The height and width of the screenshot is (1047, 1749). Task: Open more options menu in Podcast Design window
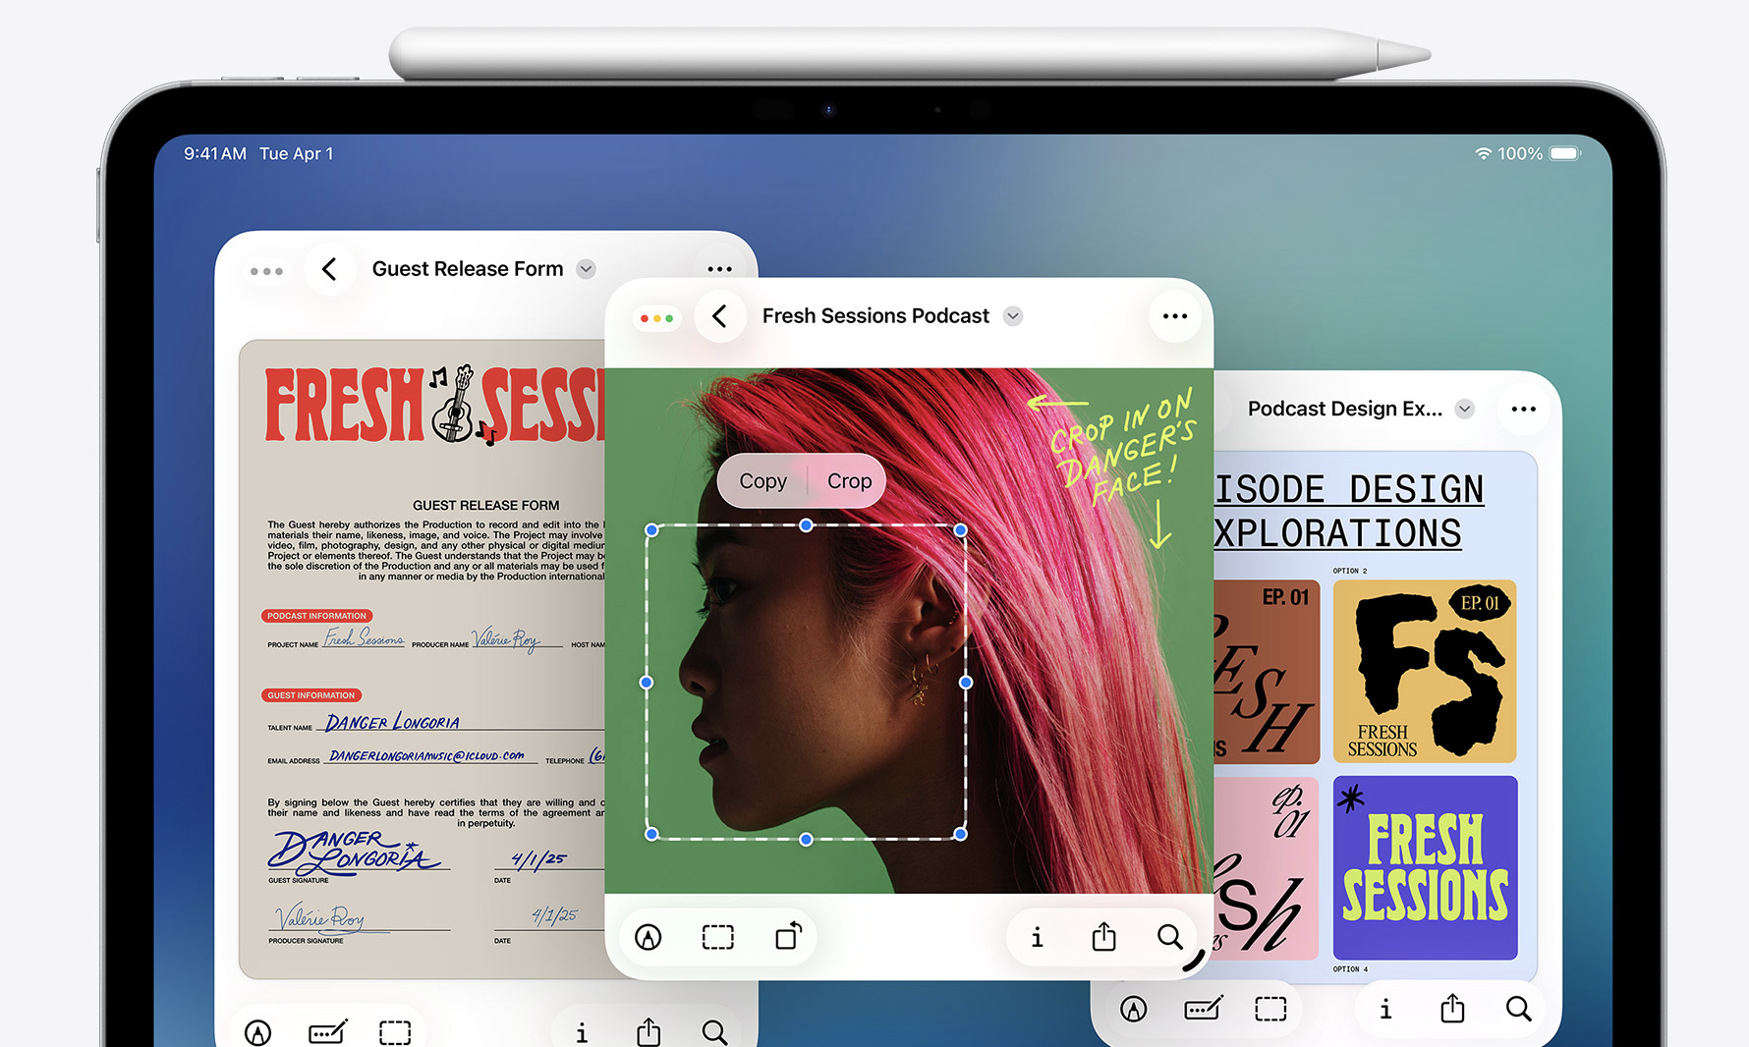[x=1523, y=409]
